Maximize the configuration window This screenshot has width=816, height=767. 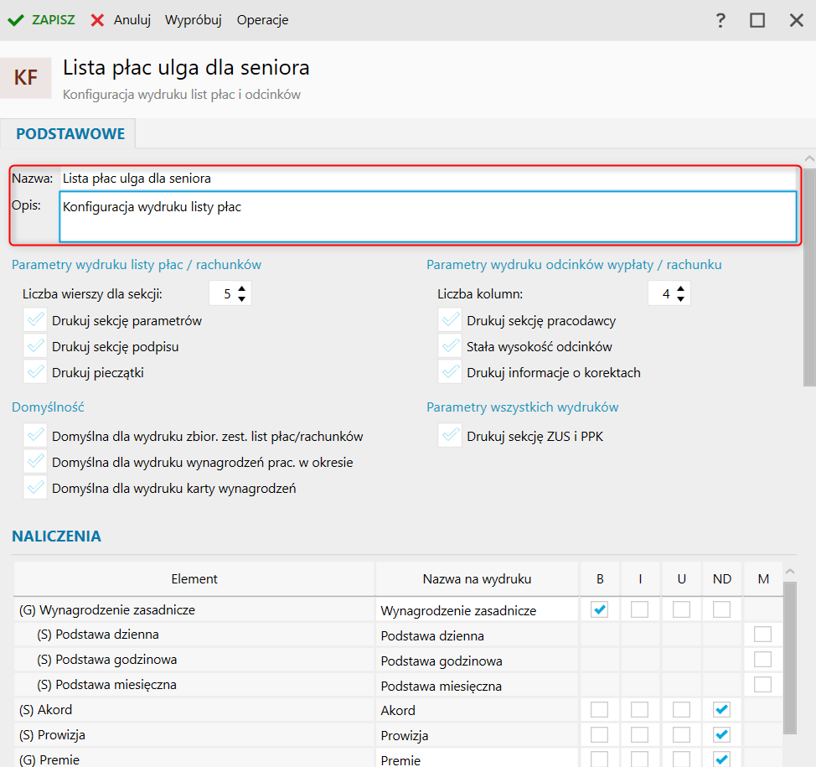(x=757, y=20)
